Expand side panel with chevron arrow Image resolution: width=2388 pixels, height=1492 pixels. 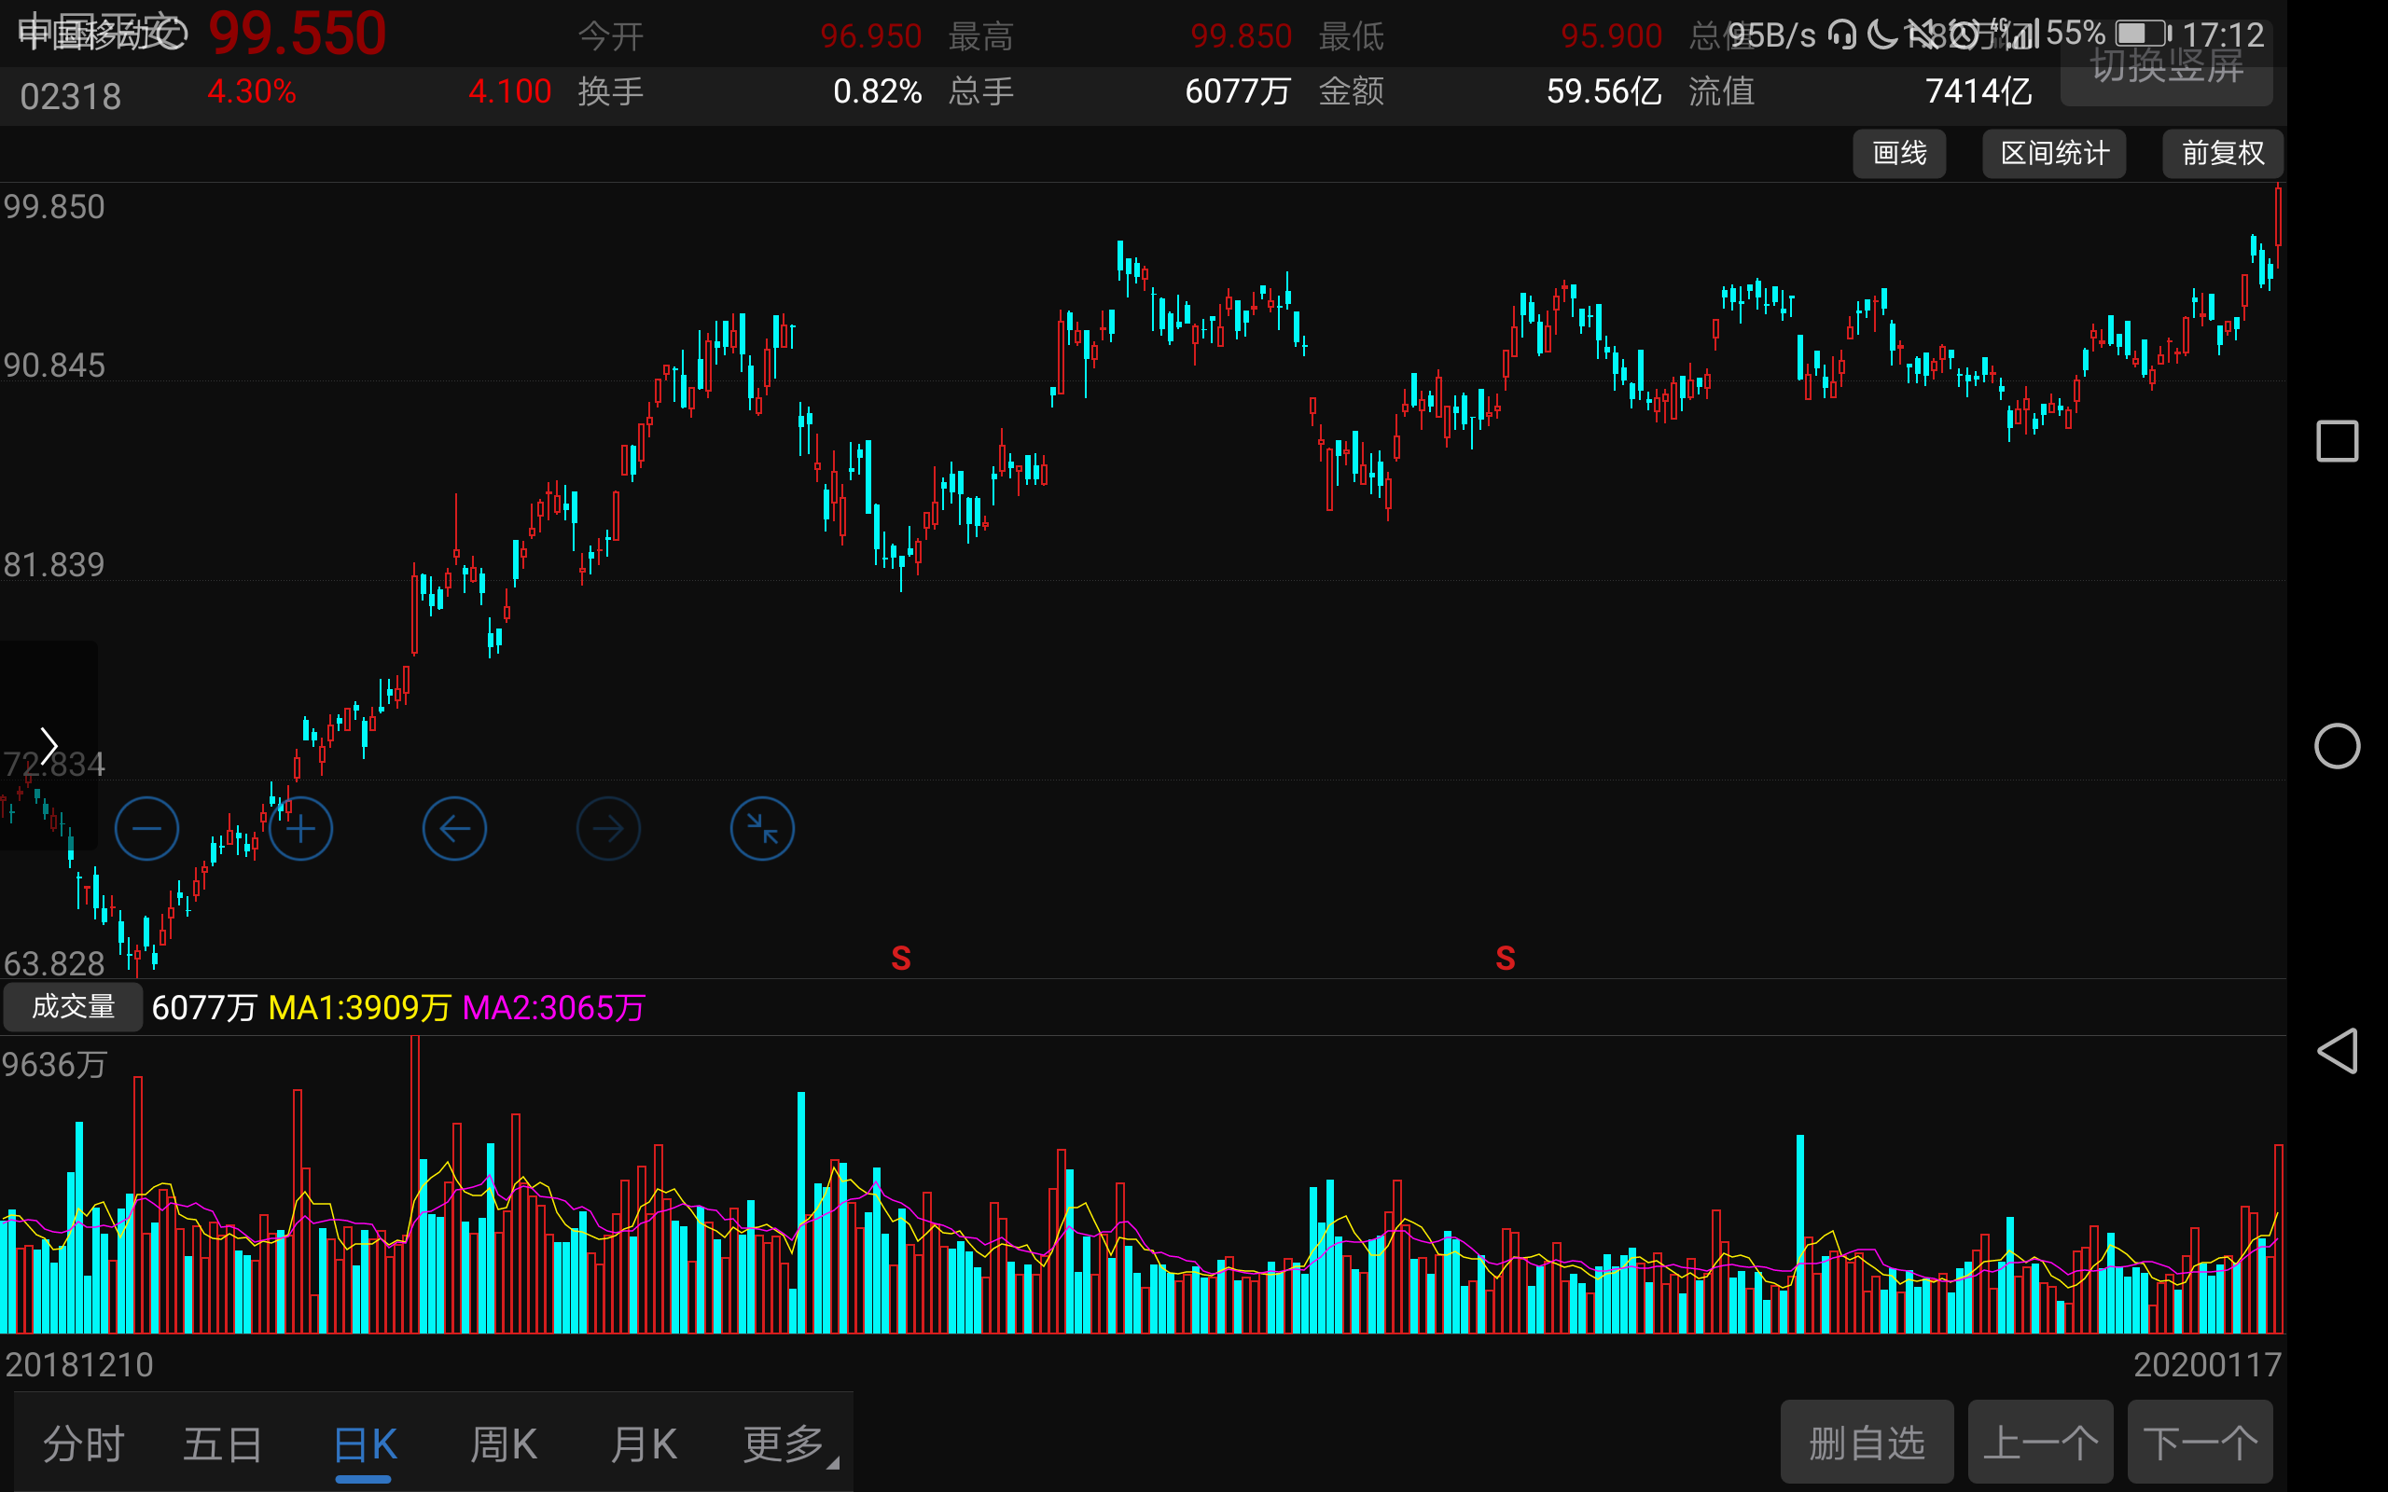tap(49, 746)
